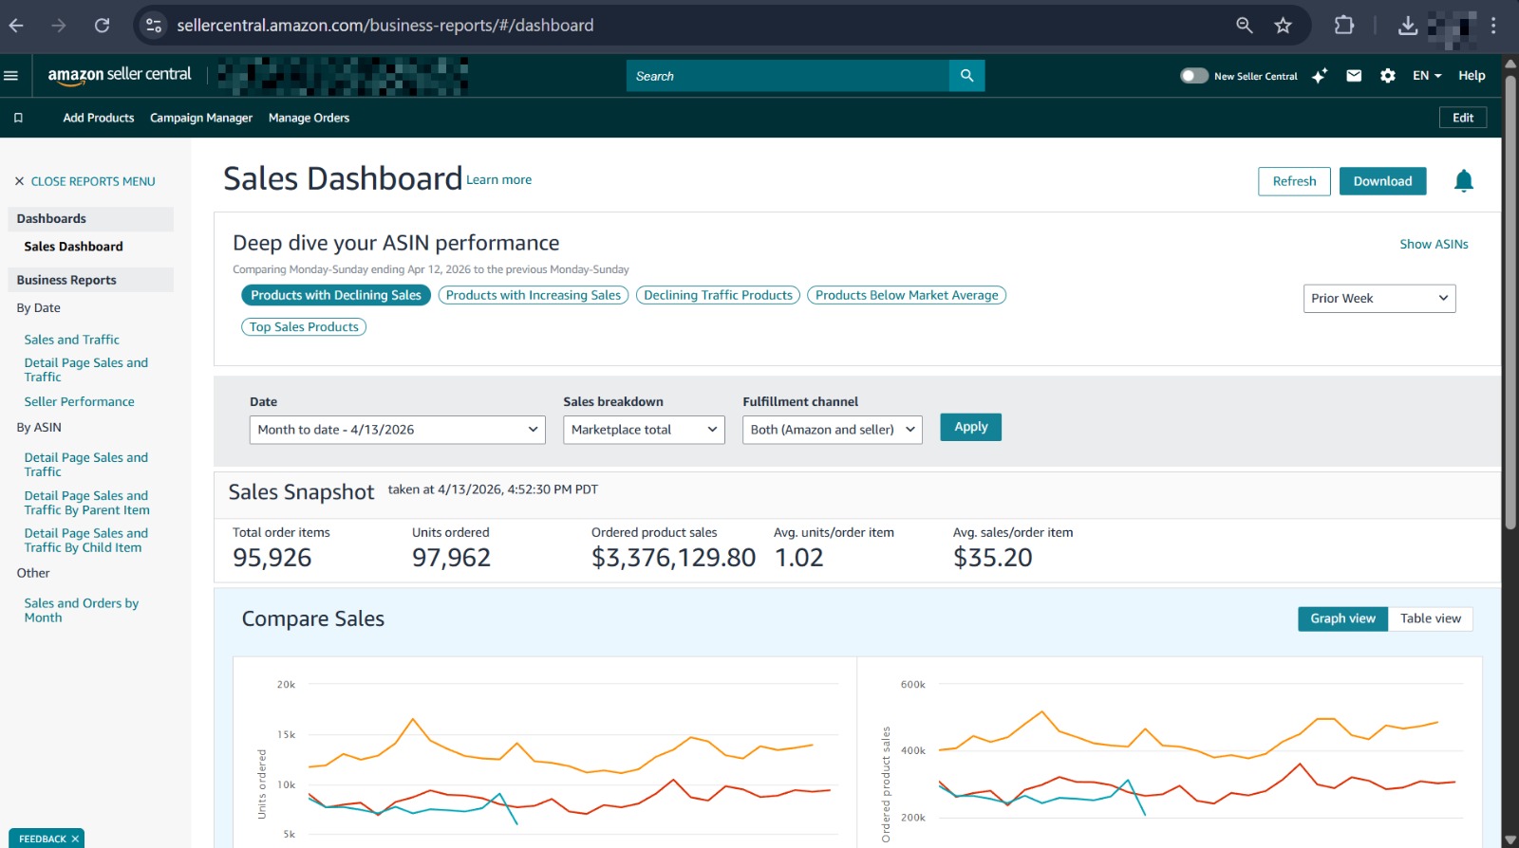Go back with browser back arrow
The height and width of the screenshot is (848, 1519).
pyautogui.click(x=16, y=26)
